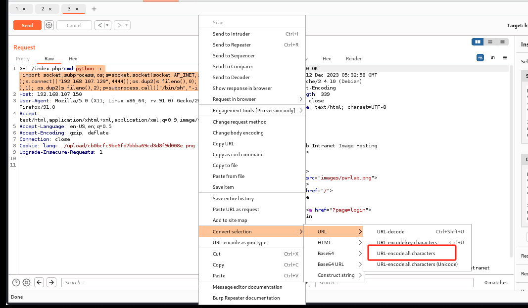The image size is (528, 308).
Task: Expand the URL conversion submenu
Action: 334,232
